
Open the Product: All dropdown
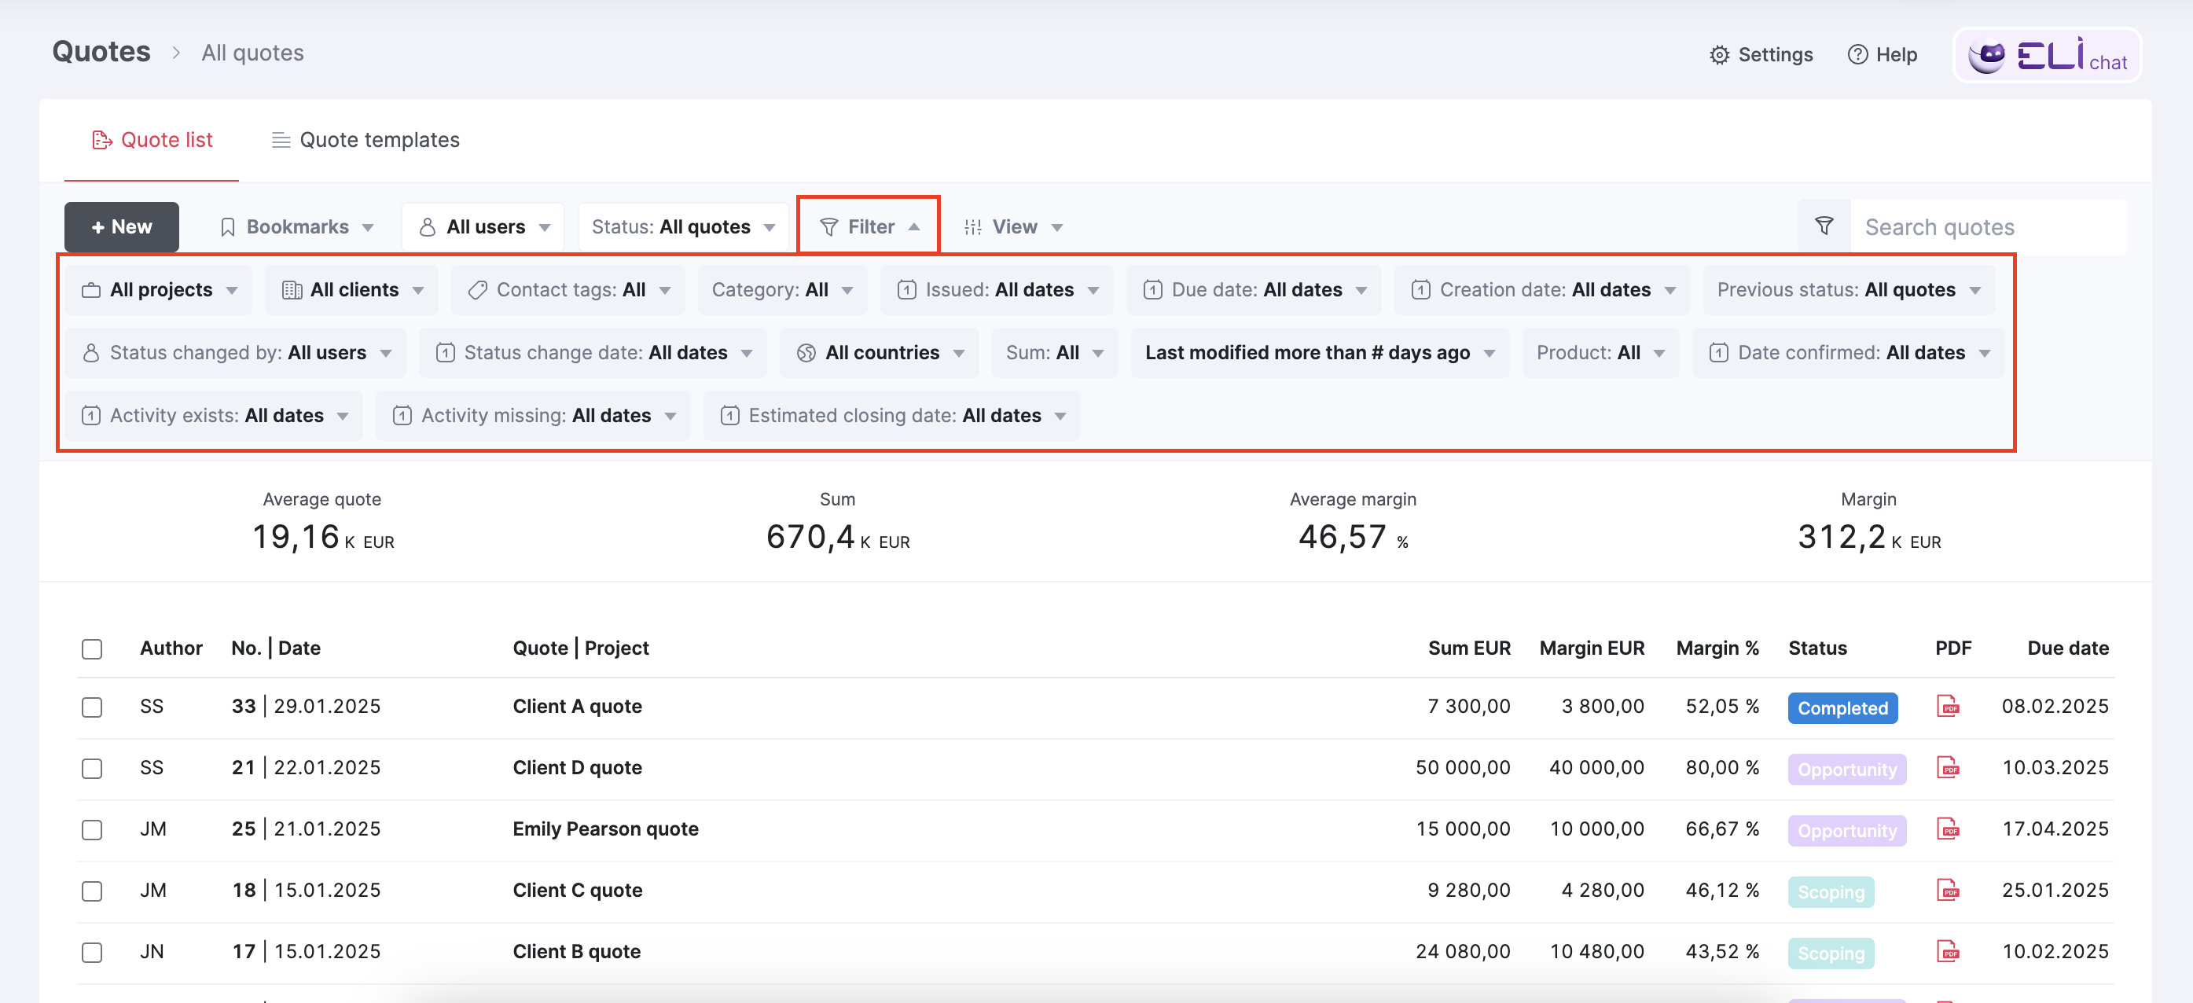[x=1600, y=354]
